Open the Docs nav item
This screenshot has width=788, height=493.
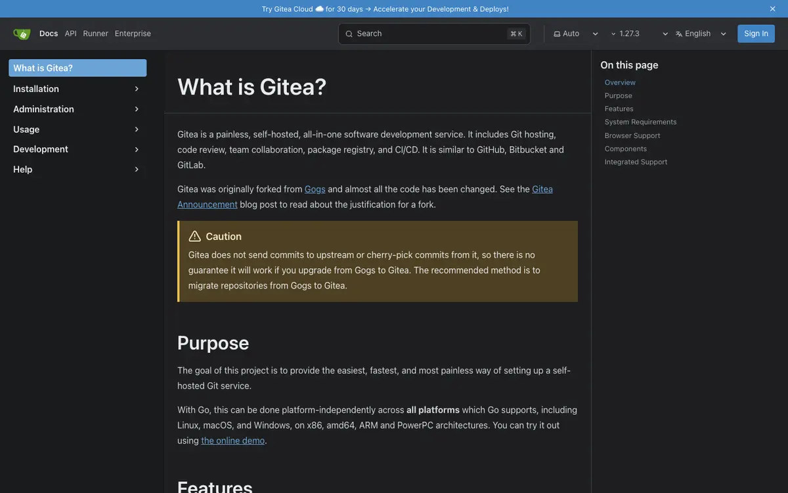(x=49, y=34)
